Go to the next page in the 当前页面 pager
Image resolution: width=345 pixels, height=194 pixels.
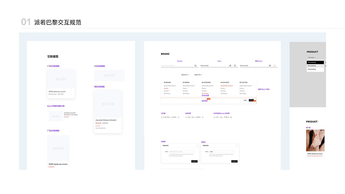tap(203, 117)
